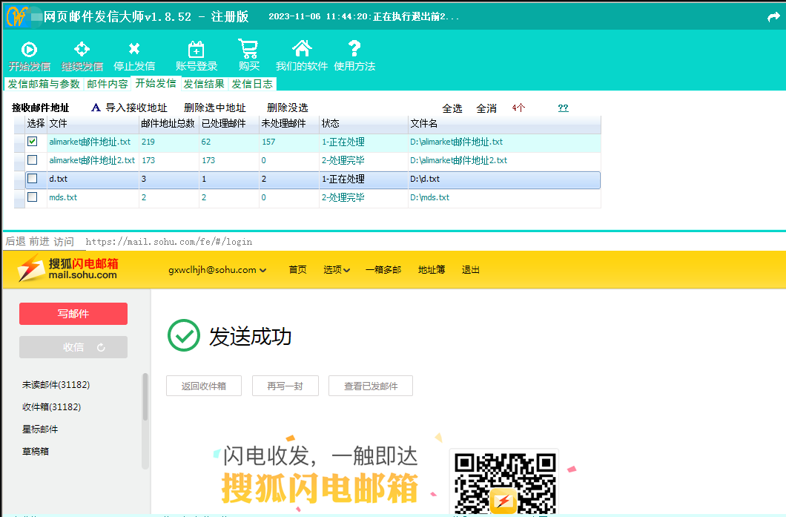Click the 已处理邮件 column header

[228, 123]
